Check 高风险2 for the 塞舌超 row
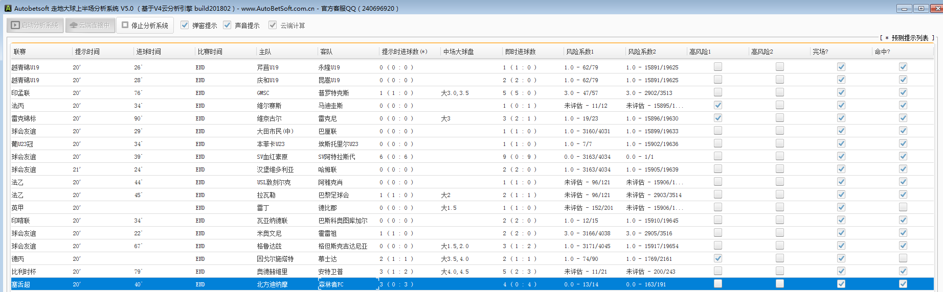The height and width of the screenshot is (292, 943). pos(780,284)
